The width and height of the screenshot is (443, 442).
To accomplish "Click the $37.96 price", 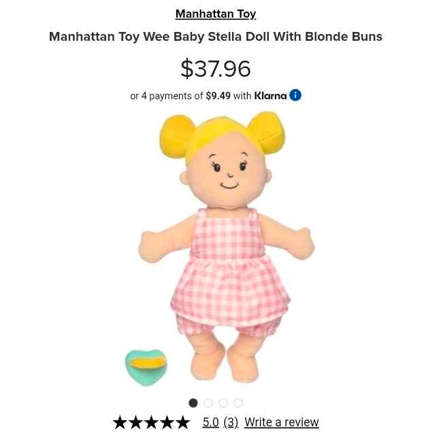I will coord(216,69).
